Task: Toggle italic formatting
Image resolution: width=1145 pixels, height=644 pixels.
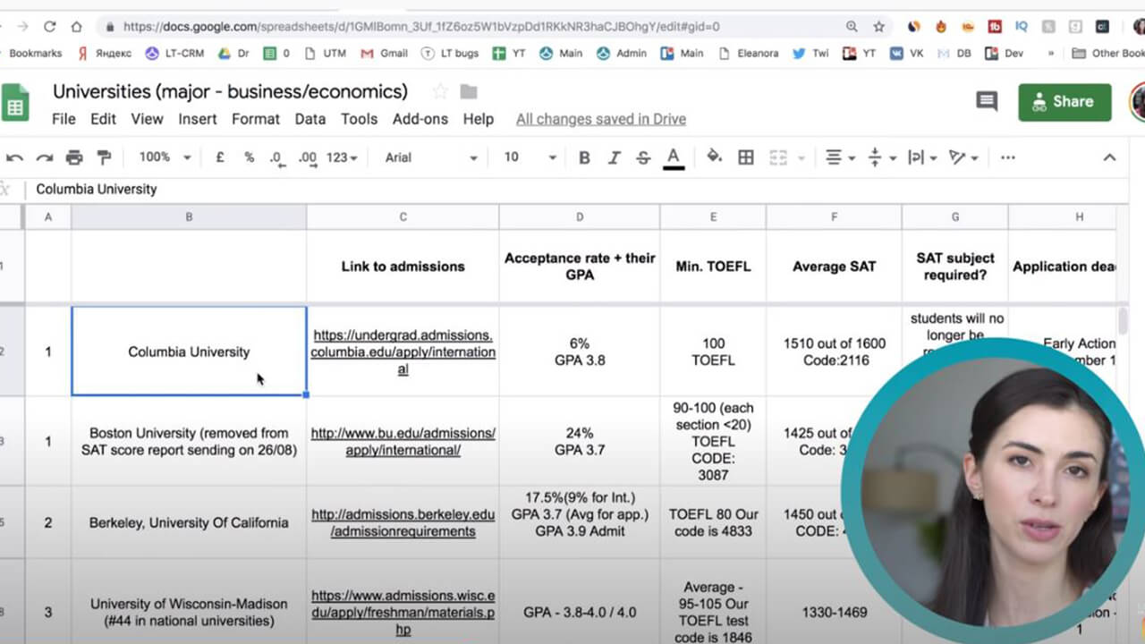Action: (x=614, y=157)
